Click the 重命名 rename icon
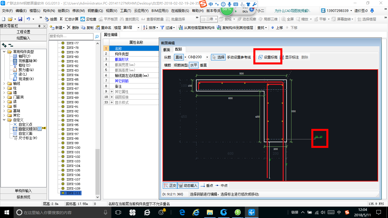This screenshot has width=388, height=218. point(98,28)
